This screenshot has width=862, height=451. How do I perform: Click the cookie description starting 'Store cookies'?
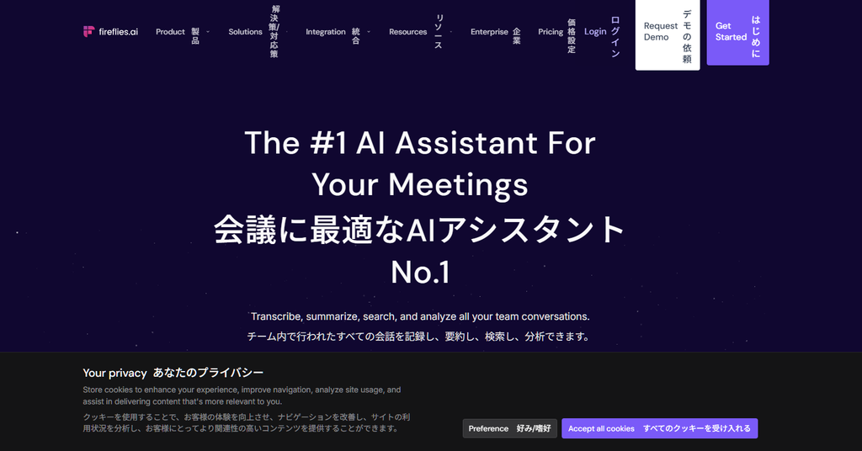[242, 395]
